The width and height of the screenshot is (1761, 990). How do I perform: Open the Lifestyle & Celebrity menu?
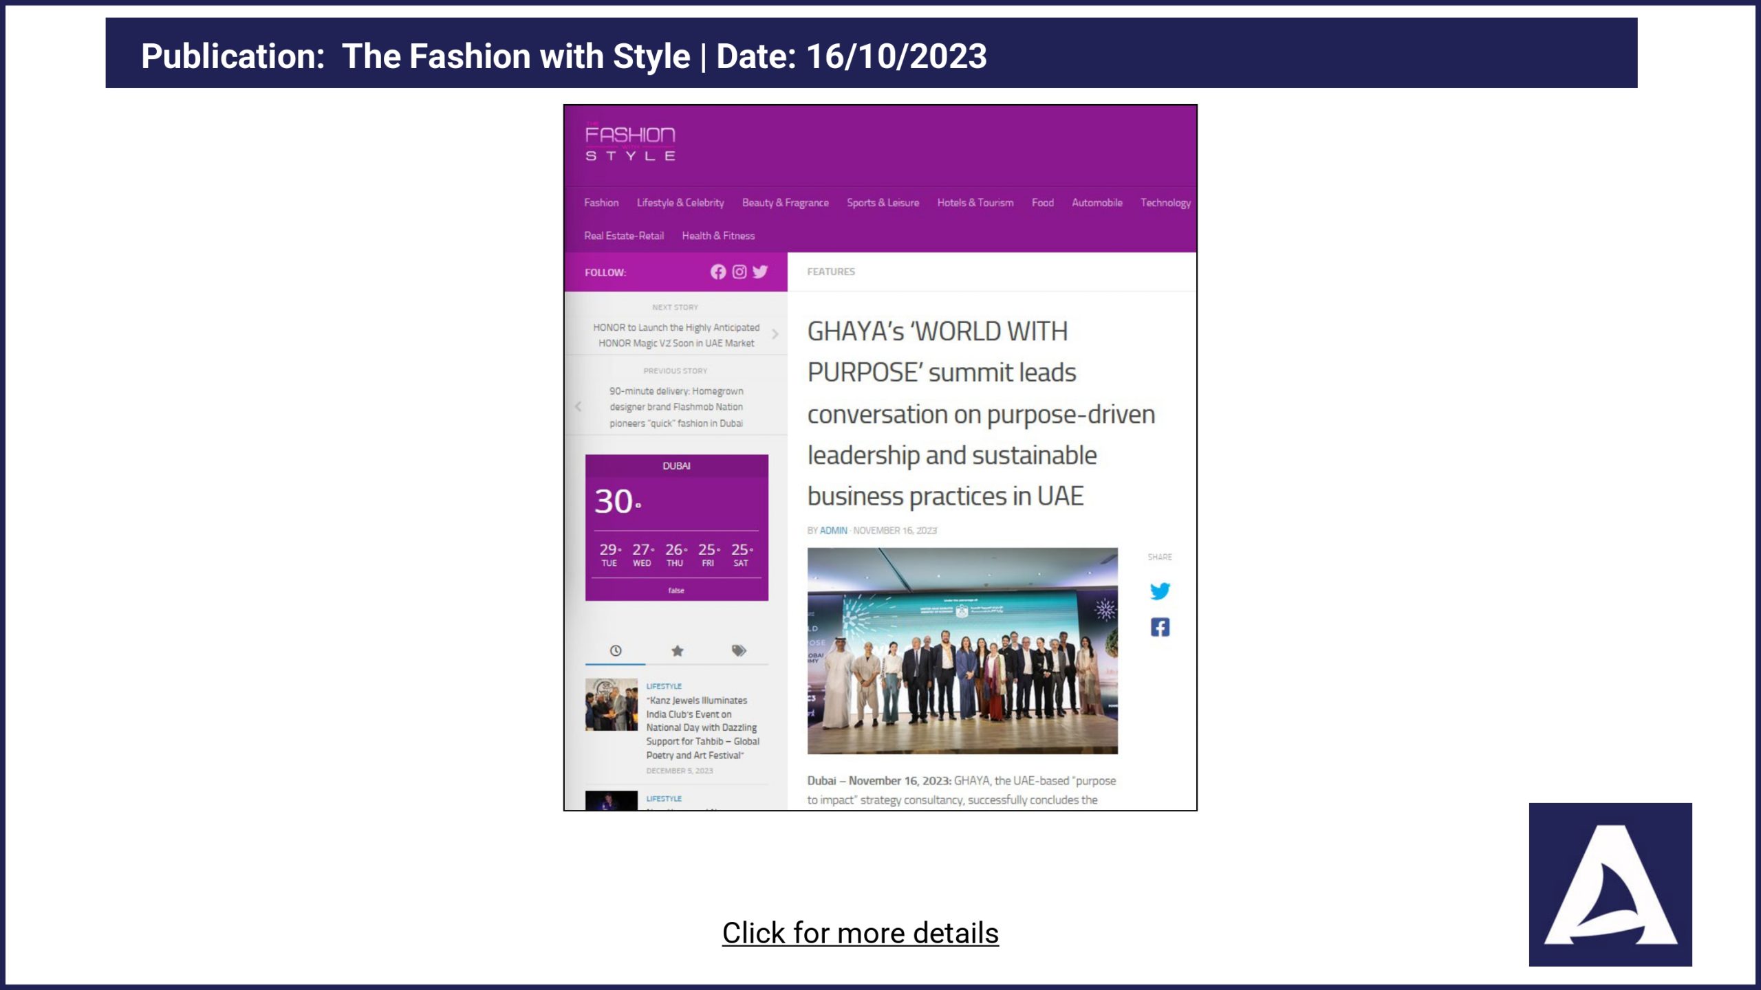coord(680,203)
